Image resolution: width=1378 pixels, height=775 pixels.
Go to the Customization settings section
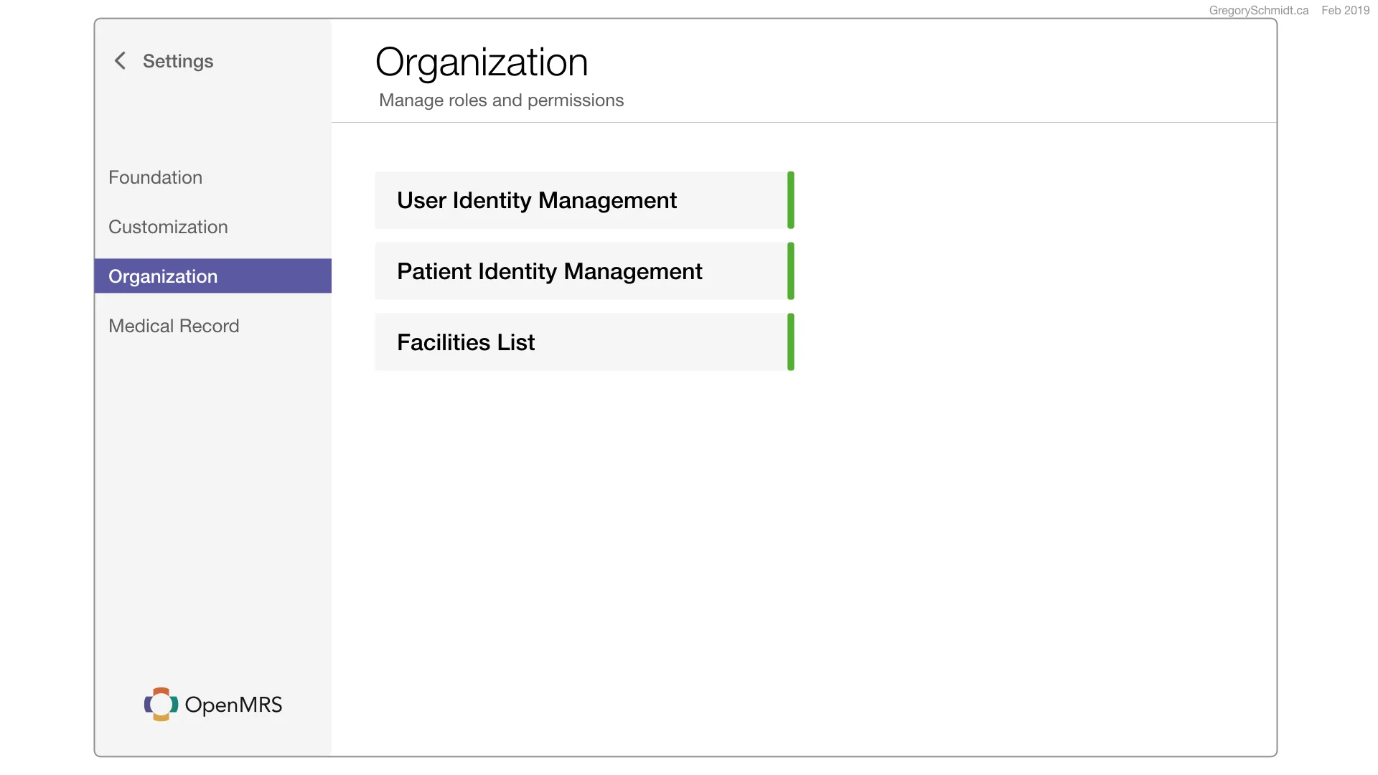coord(168,227)
